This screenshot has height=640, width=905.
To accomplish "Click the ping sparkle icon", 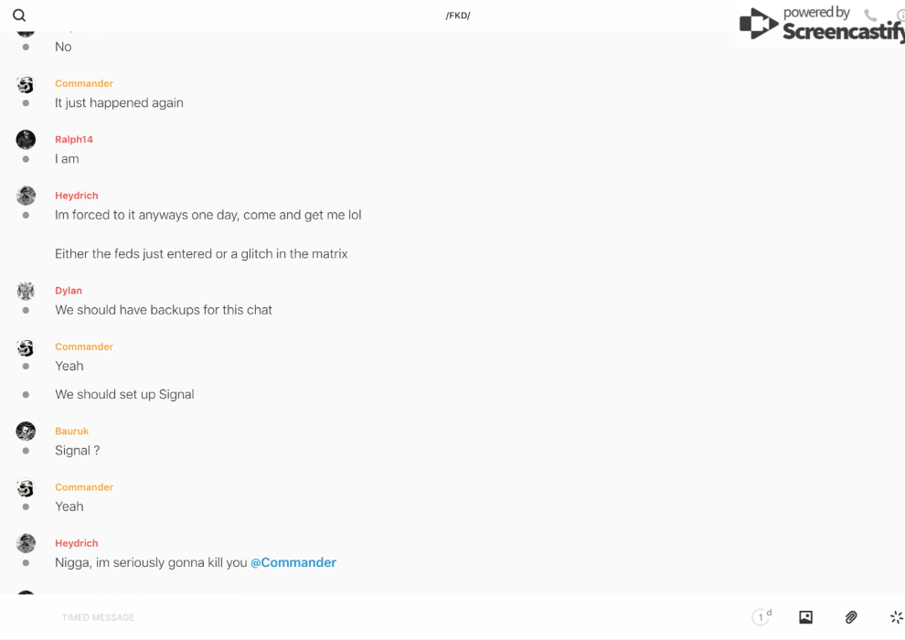I will tap(897, 617).
